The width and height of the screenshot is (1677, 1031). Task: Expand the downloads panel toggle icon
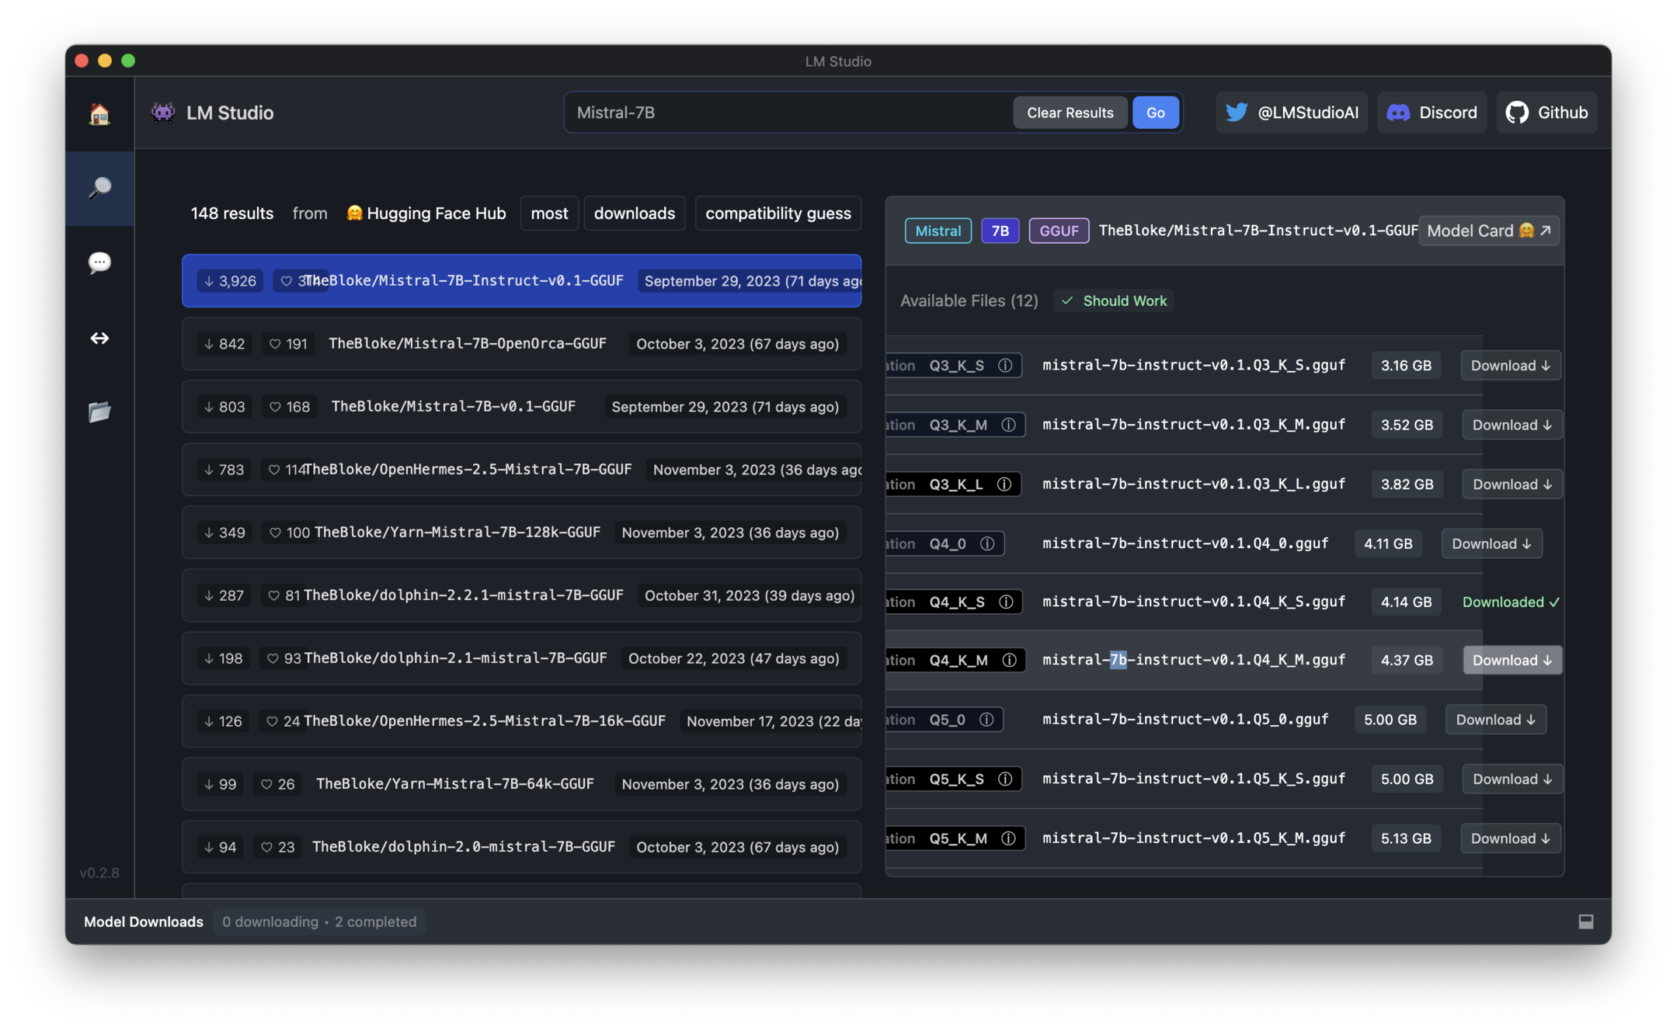(x=1585, y=922)
